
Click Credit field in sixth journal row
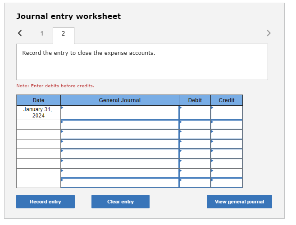(227, 163)
